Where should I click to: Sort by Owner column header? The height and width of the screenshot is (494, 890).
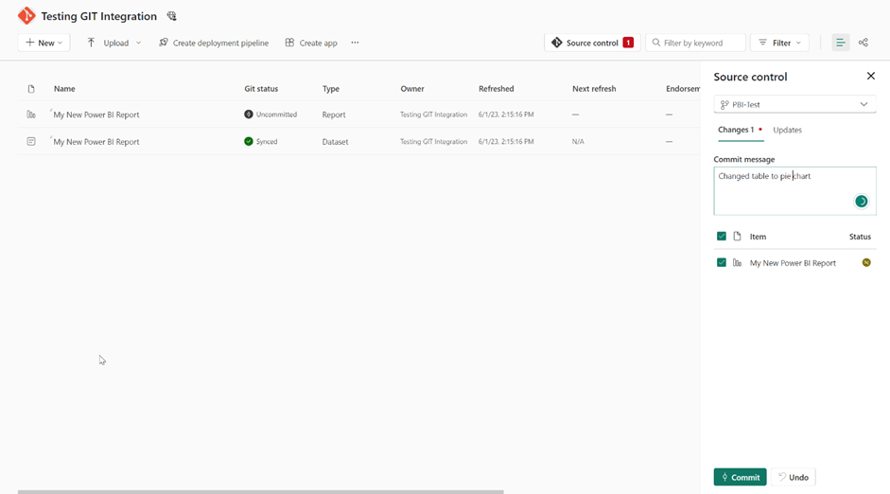click(412, 89)
